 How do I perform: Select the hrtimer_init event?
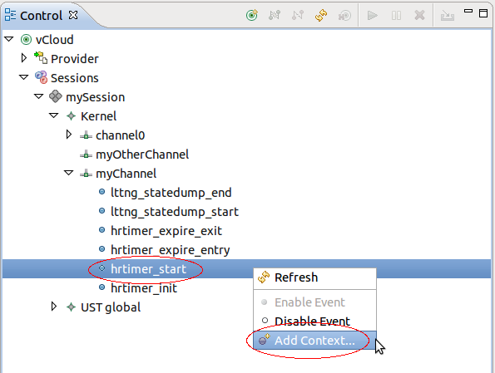[144, 288]
